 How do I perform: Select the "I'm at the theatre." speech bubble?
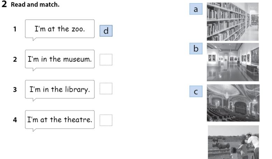(60, 120)
